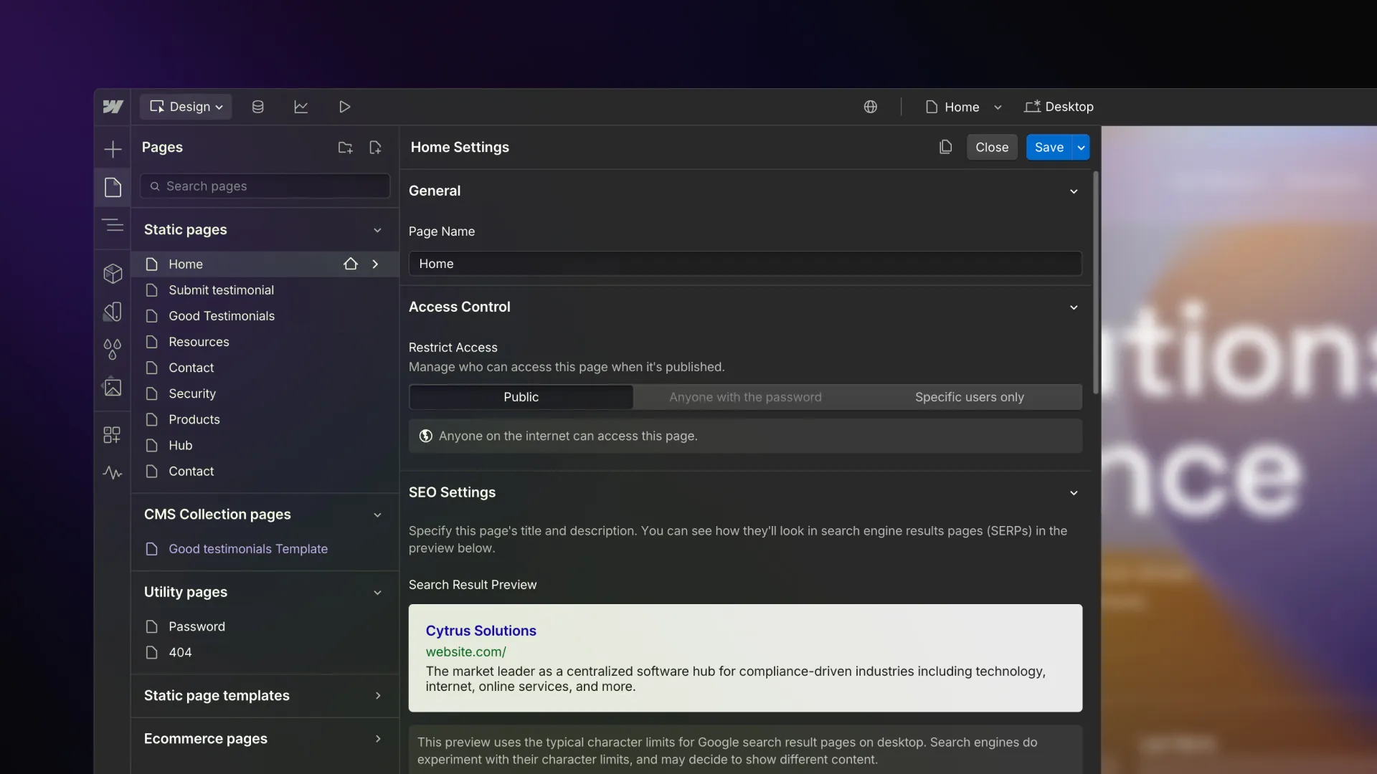The height and width of the screenshot is (774, 1377).
Task: Open the Assets panel
Action: tap(113, 387)
